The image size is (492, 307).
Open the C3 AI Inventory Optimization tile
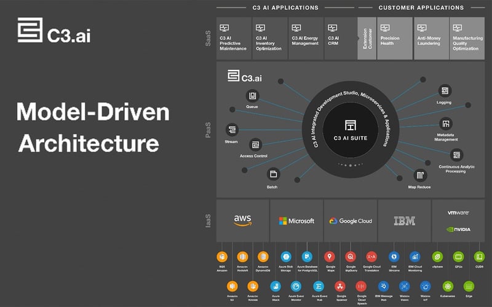(270, 38)
